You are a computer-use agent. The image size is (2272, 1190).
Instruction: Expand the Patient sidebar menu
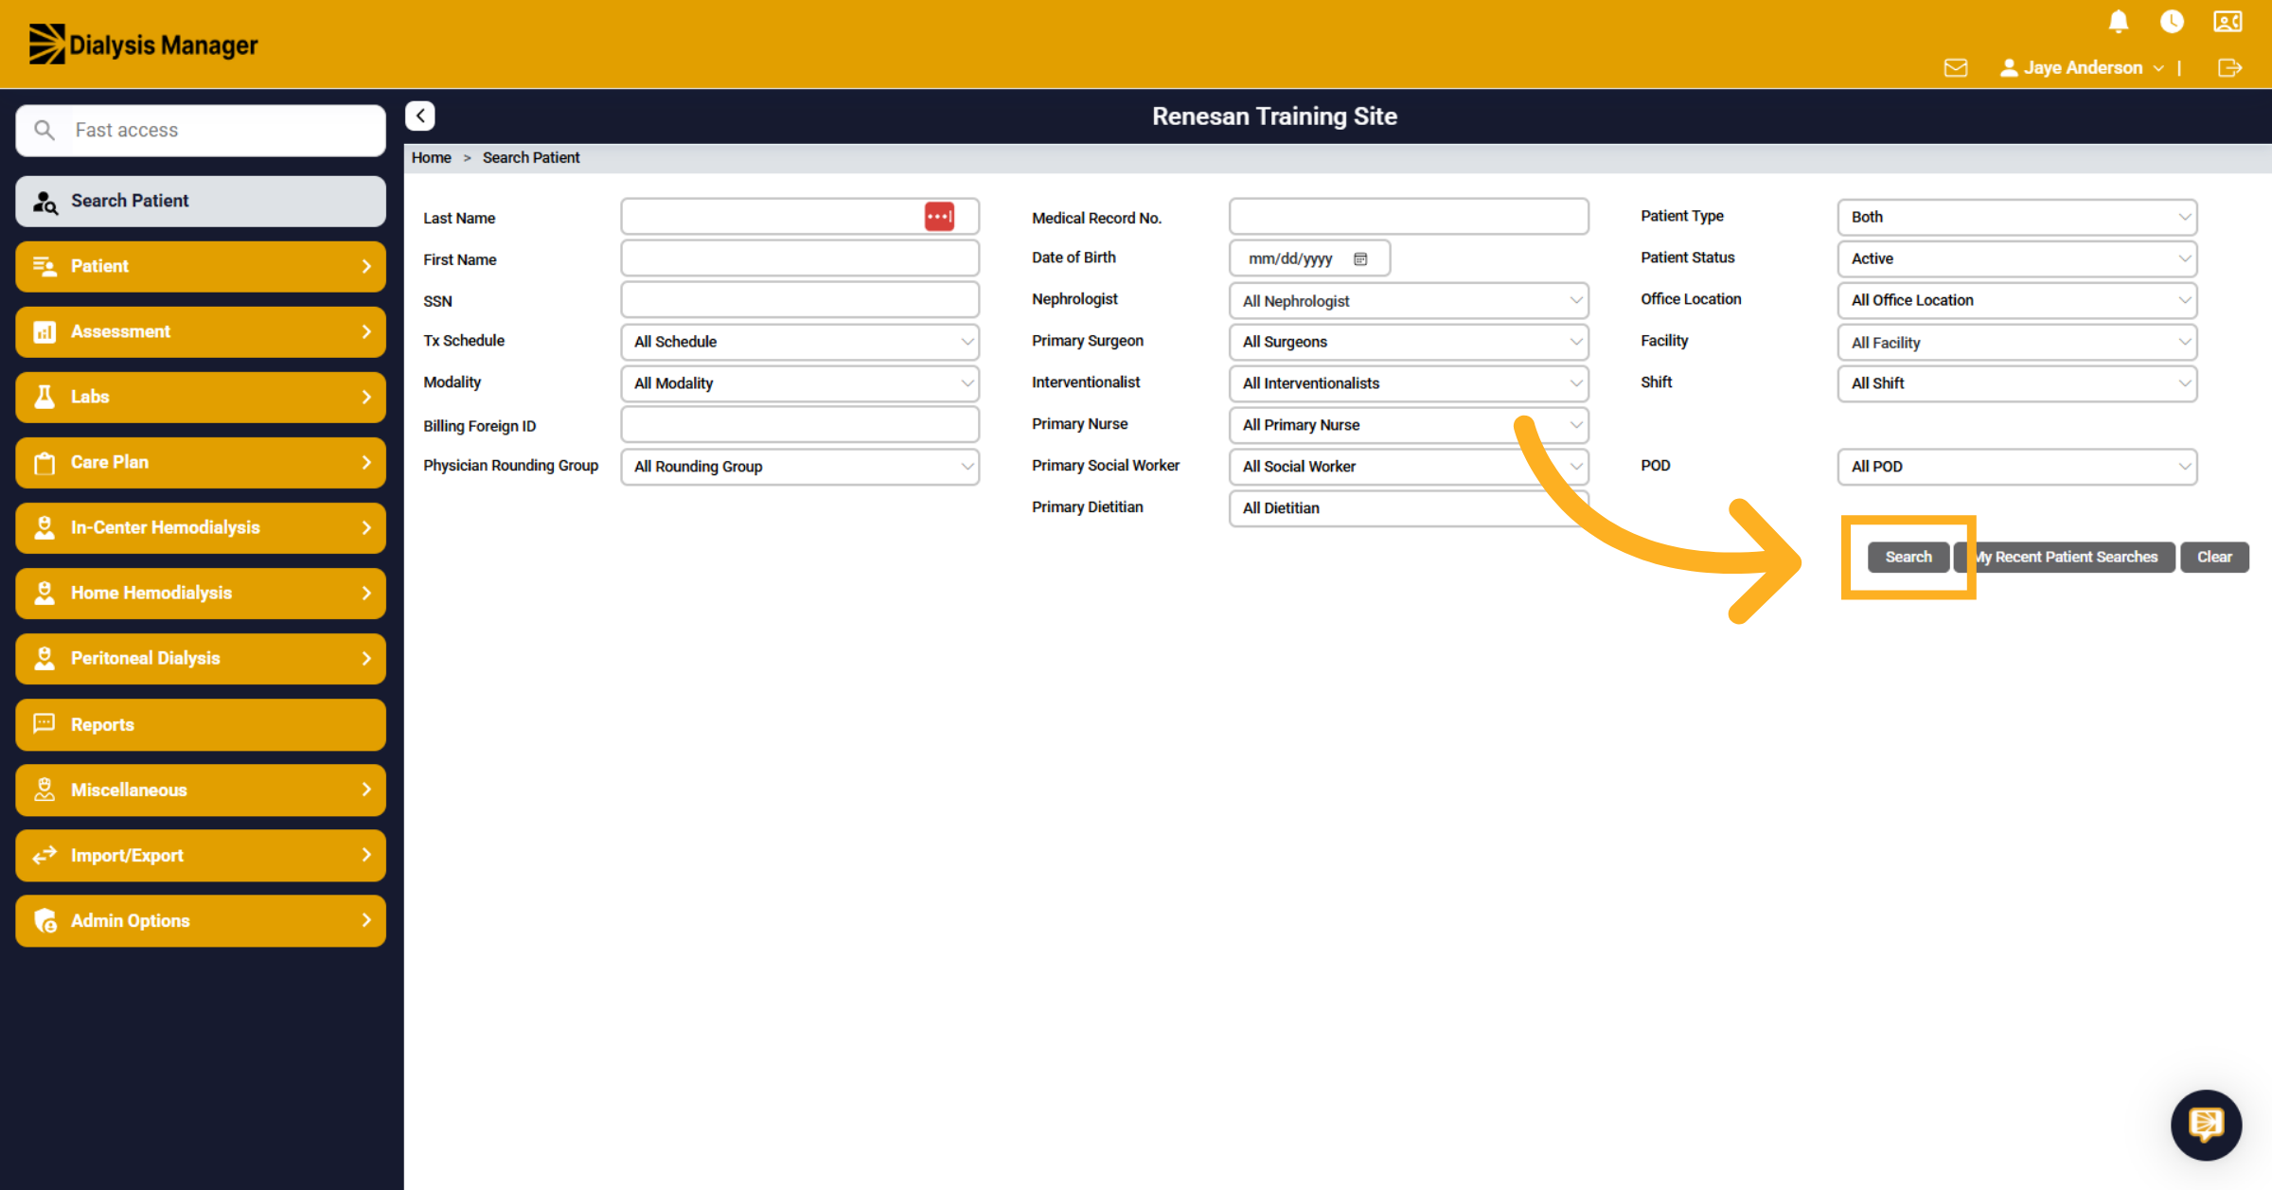(201, 266)
